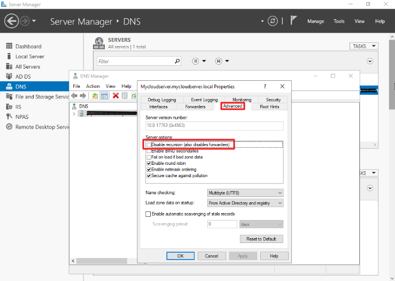Open the Manage menu
The image size is (395, 281).
tap(316, 21)
